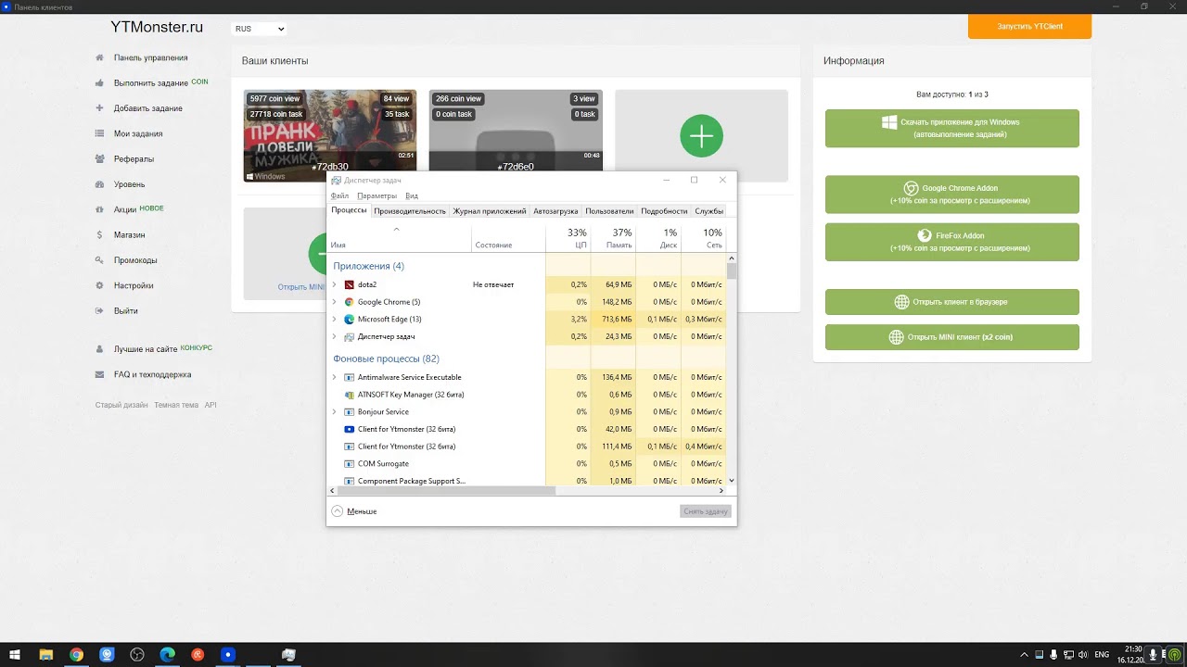Select the Microsoft Edge process icon
The height and width of the screenshot is (667, 1187).
[x=349, y=320]
